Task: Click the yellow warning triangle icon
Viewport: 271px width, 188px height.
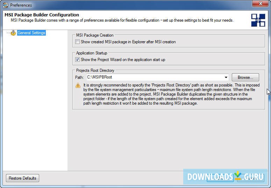Action: [78, 85]
